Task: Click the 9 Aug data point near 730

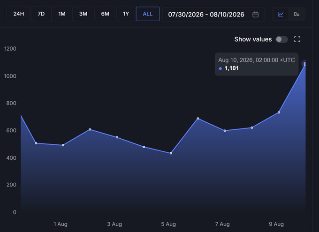Action: (279, 112)
